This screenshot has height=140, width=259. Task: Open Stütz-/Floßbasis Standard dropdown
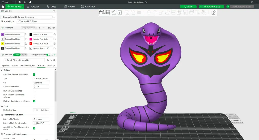coord(41,119)
